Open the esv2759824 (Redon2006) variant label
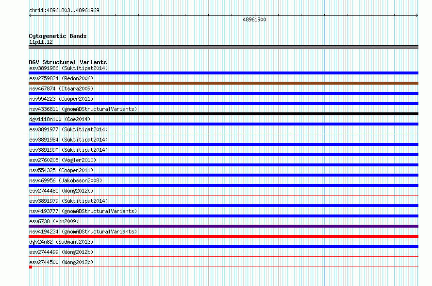The image size is (432, 286). pos(61,78)
